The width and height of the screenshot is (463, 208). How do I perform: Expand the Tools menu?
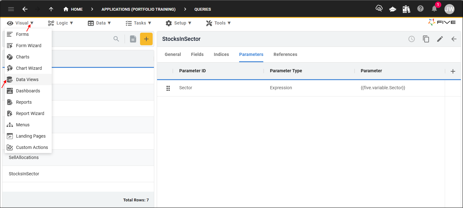click(219, 23)
